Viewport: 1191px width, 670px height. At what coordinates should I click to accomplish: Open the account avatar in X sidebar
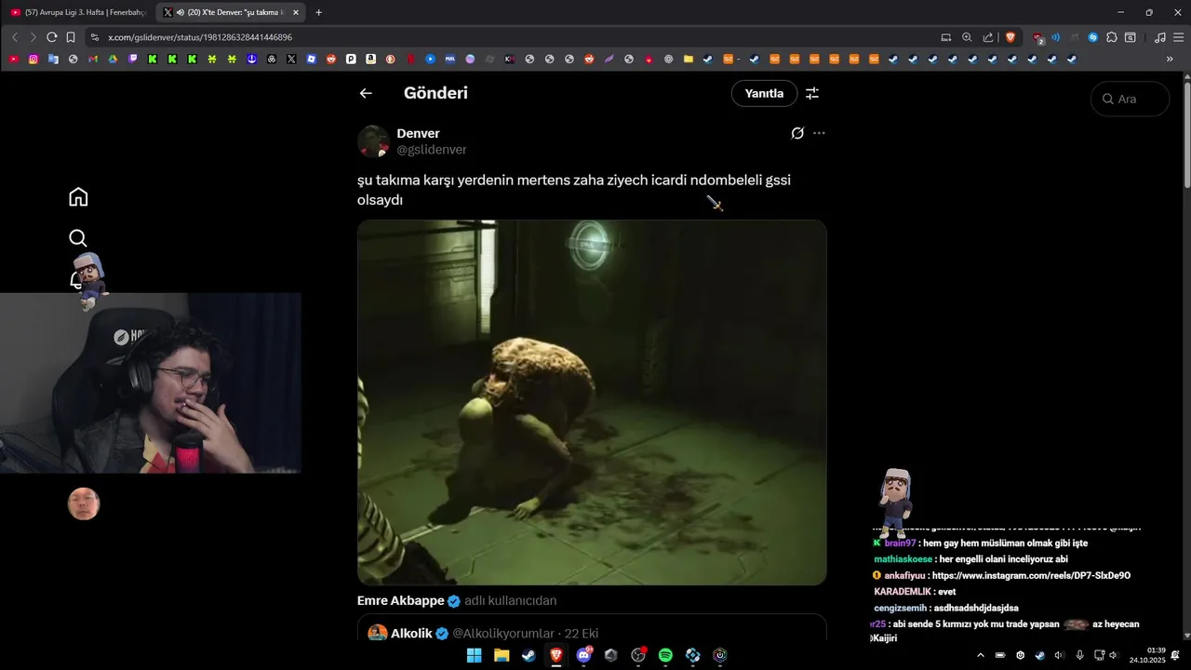click(x=84, y=503)
